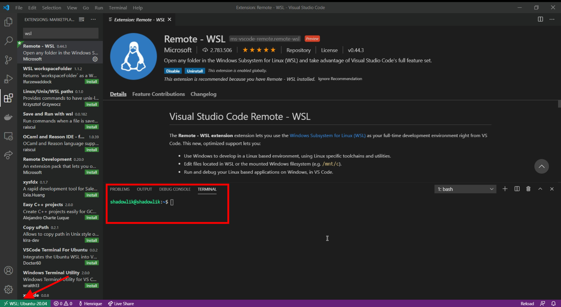Open the terminal selector dropdown '1: bash'
Viewport: 561px width, 307px height.
[465, 189]
